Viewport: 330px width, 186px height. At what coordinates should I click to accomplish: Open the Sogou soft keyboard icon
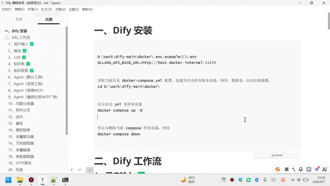(x=309, y=169)
